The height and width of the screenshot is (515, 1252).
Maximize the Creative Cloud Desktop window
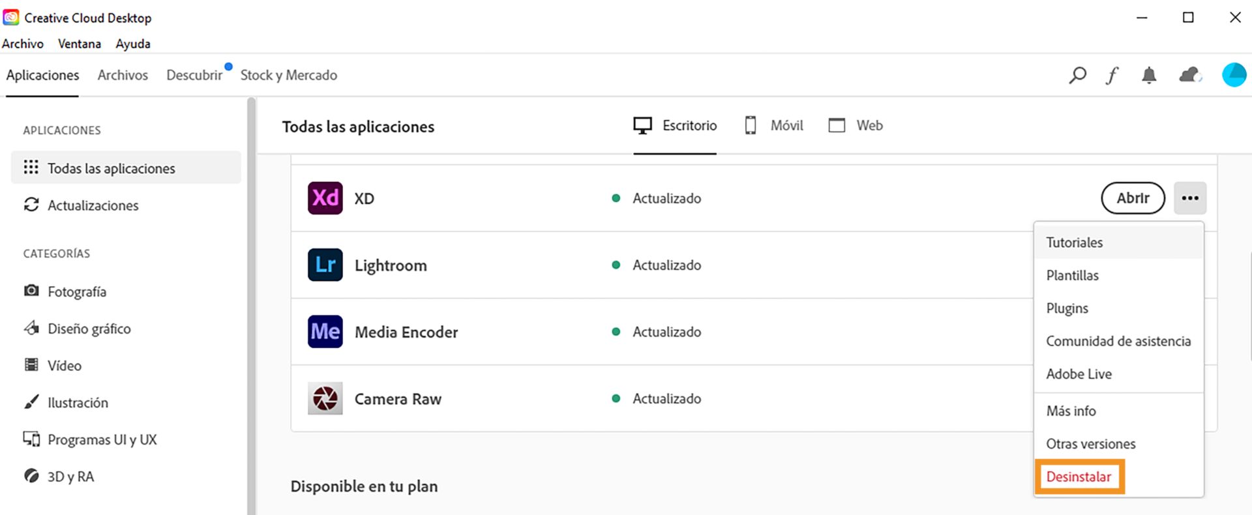(x=1188, y=18)
